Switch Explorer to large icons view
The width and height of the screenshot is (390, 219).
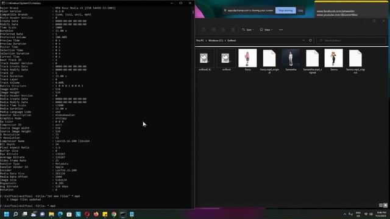point(385,205)
